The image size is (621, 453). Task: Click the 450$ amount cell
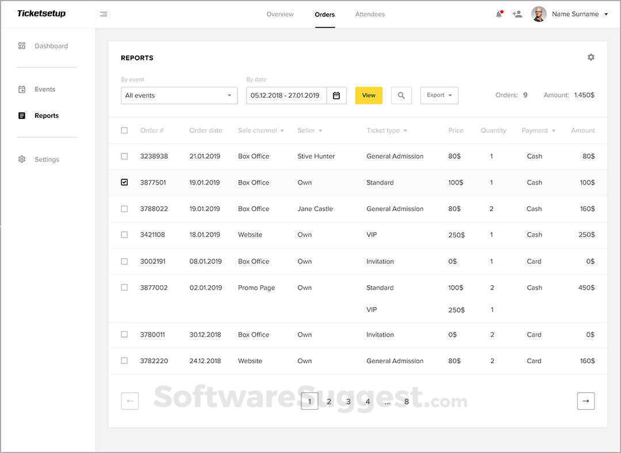coord(586,287)
